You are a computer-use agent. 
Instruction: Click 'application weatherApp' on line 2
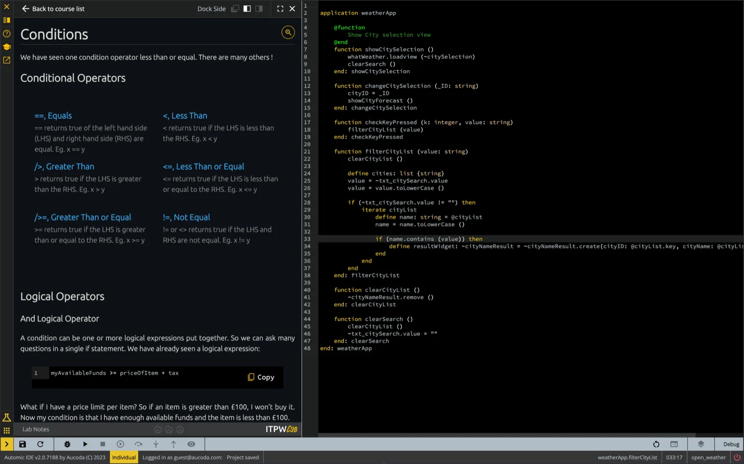(x=358, y=13)
